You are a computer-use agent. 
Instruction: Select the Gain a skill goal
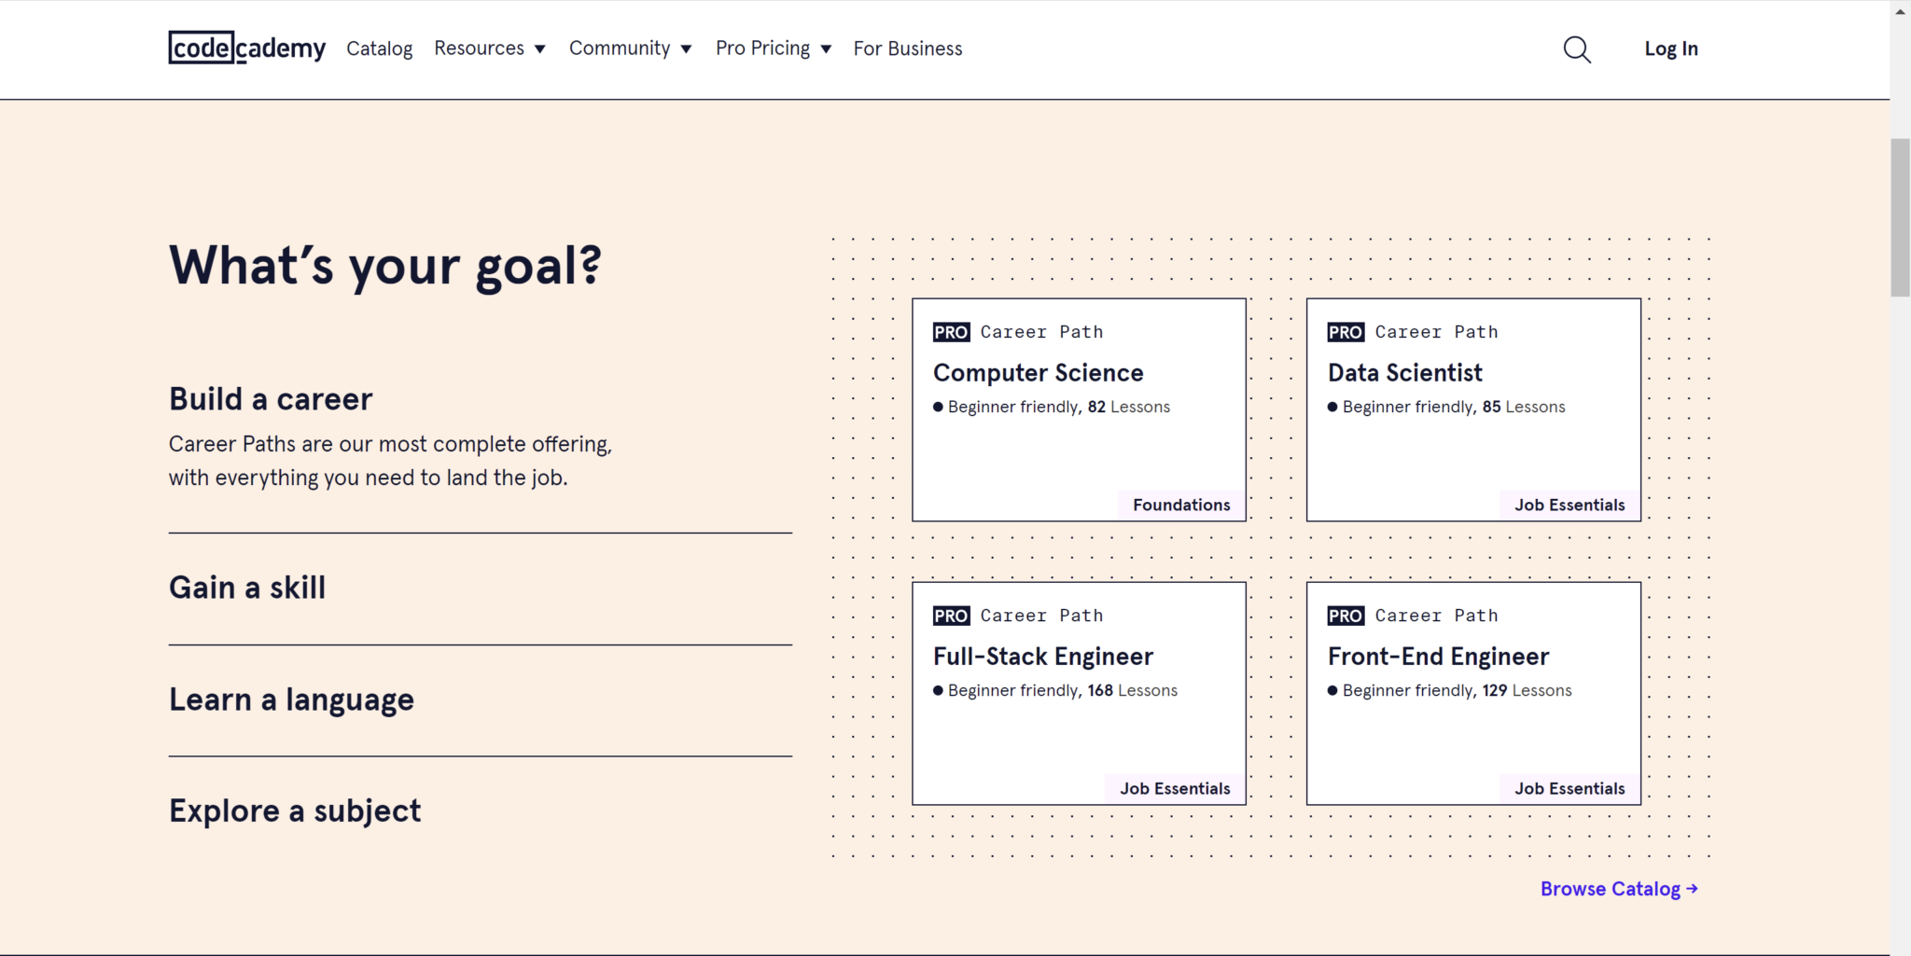tap(247, 588)
